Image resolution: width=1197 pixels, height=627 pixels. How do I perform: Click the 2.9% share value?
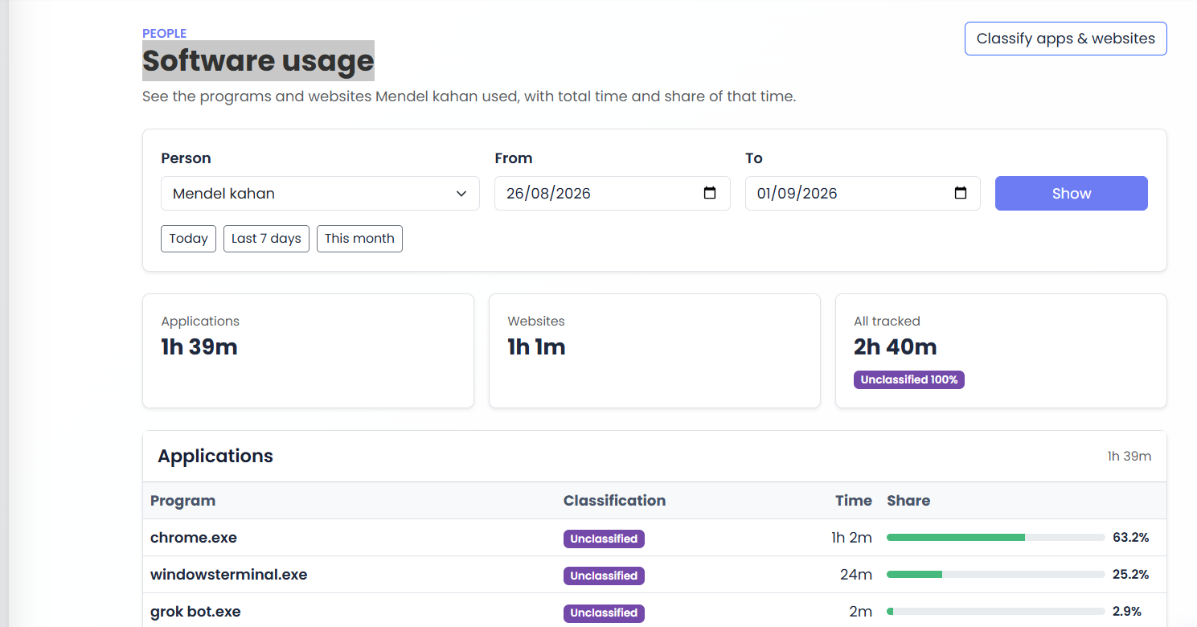click(1127, 612)
